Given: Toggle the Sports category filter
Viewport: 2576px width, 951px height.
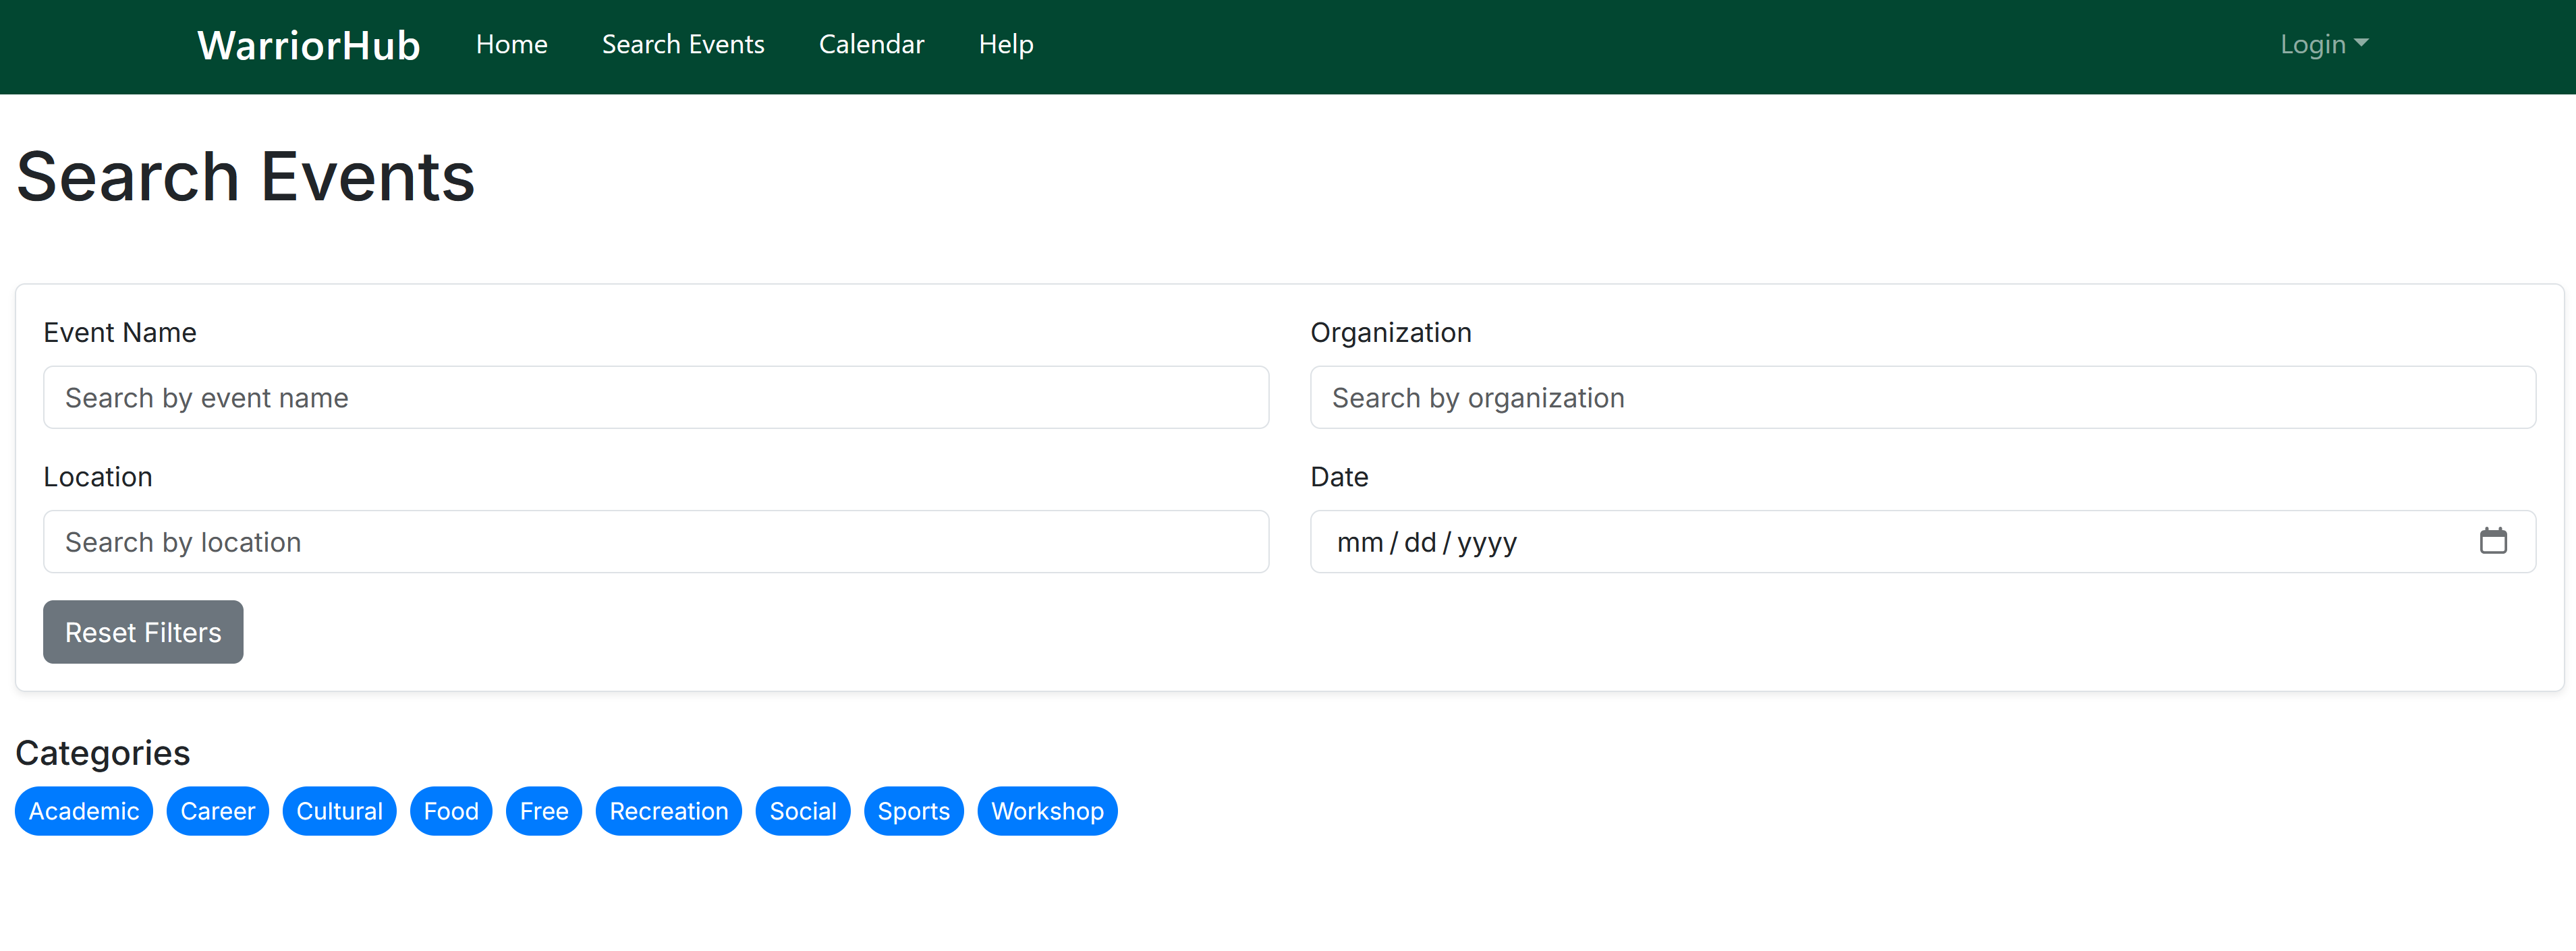Looking at the screenshot, I should point(913,811).
